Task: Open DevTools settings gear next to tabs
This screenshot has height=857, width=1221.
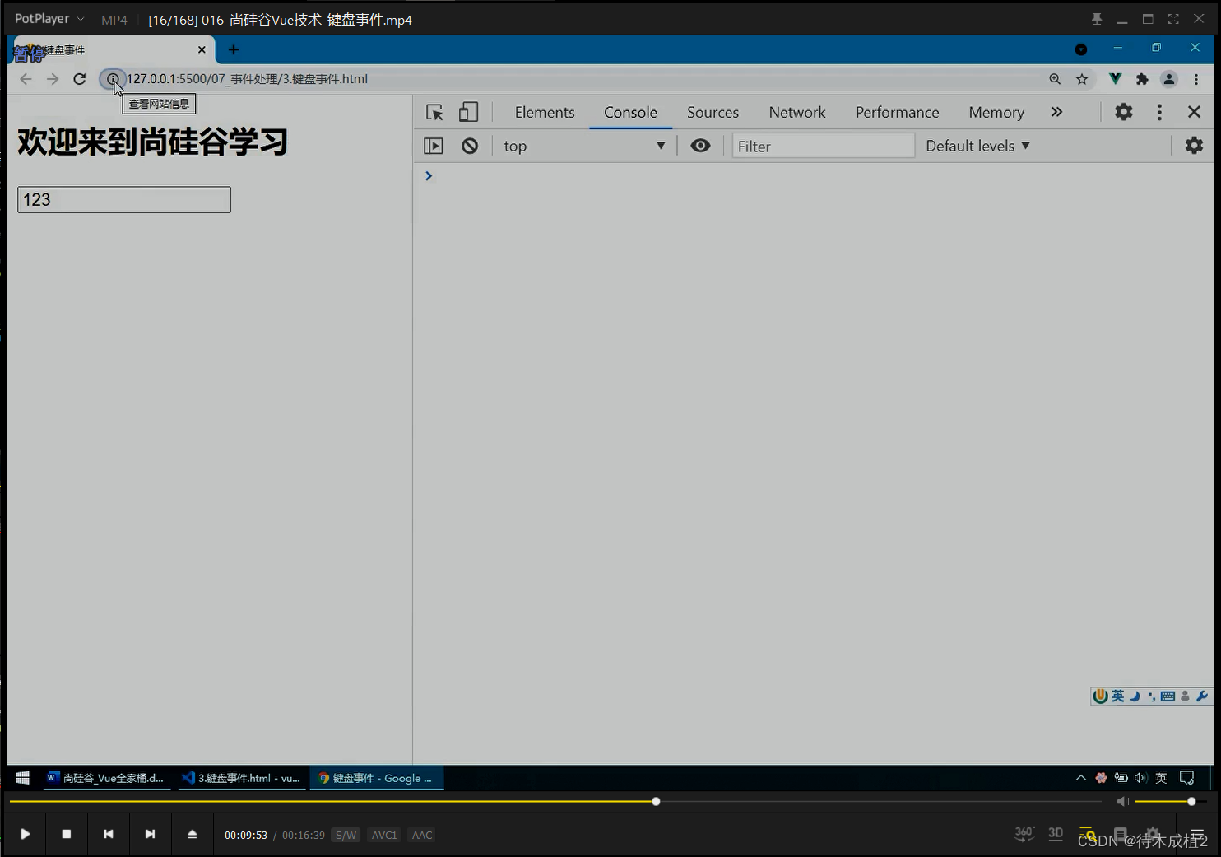Action: point(1124,112)
